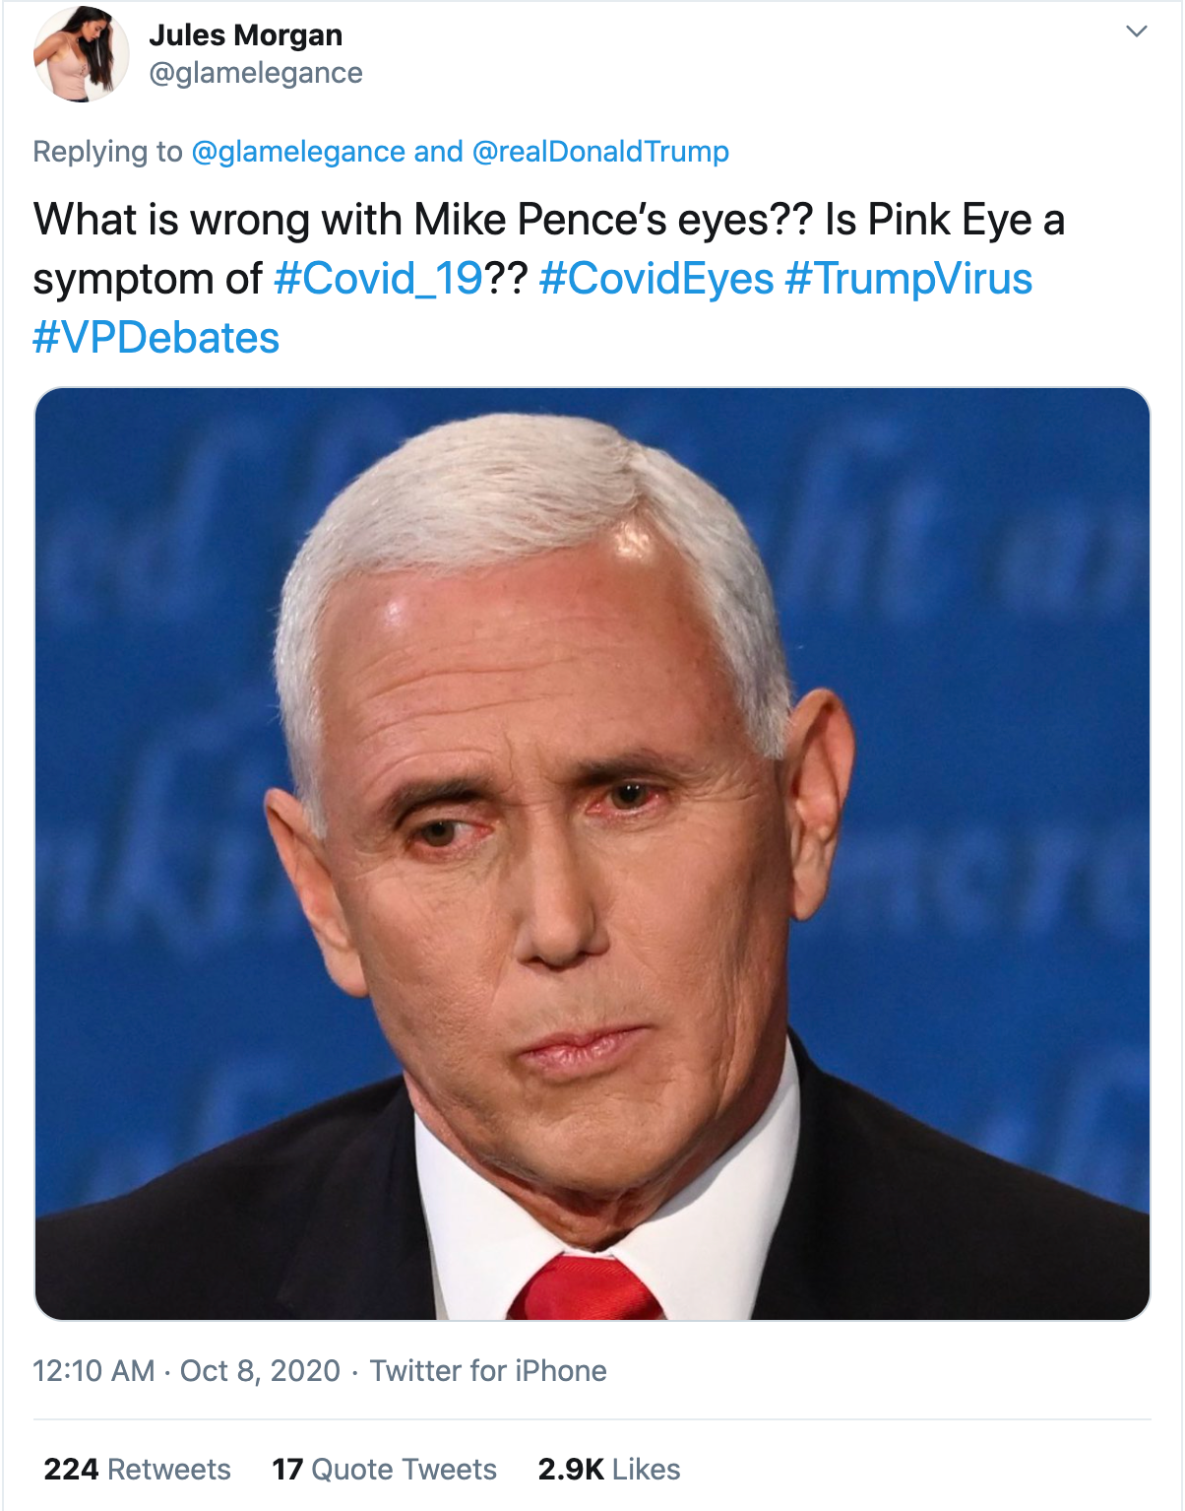Open Jules Morgan's profile

tap(244, 34)
